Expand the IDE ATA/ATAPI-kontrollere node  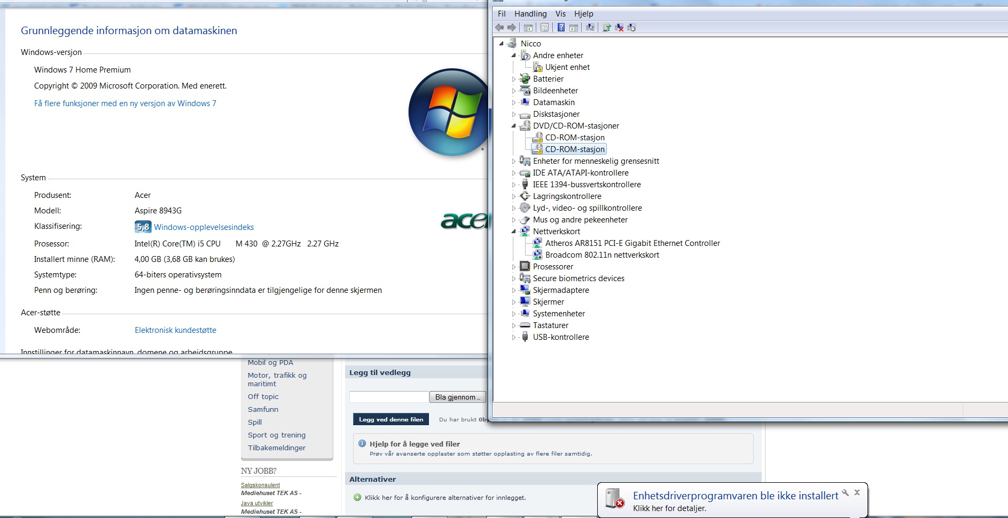(514, 173)
